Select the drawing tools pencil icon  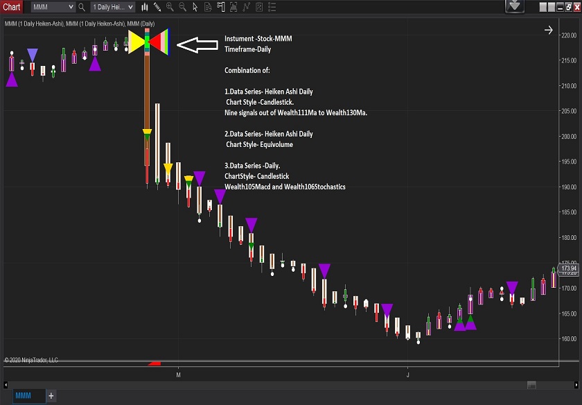coord(157,7)
